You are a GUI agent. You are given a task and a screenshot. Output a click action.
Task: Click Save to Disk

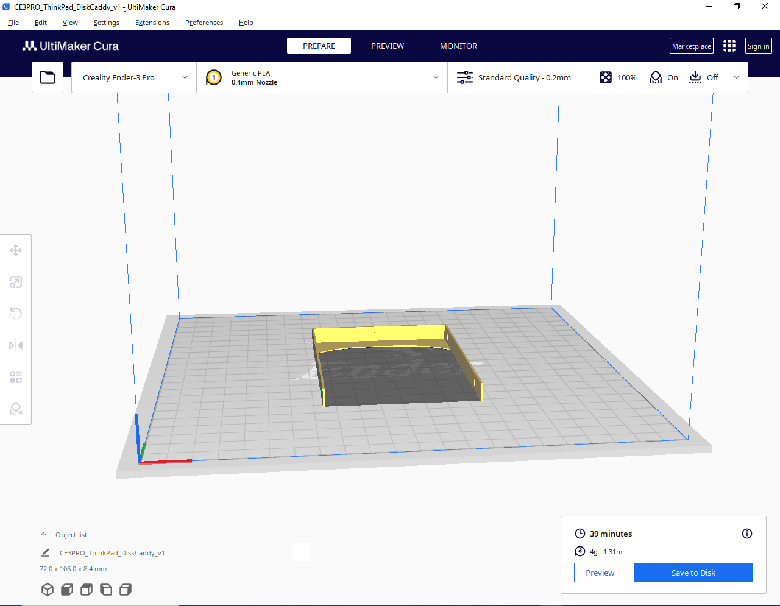tap(693, 573)
